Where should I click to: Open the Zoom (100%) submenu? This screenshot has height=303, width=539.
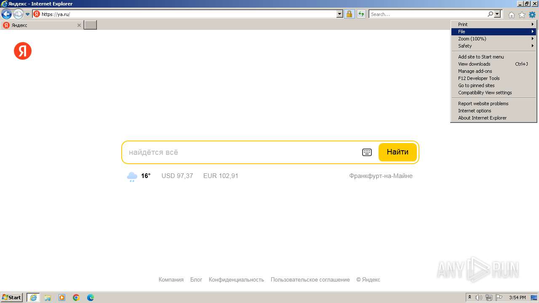pyautogui.click(x=494, y=39)
